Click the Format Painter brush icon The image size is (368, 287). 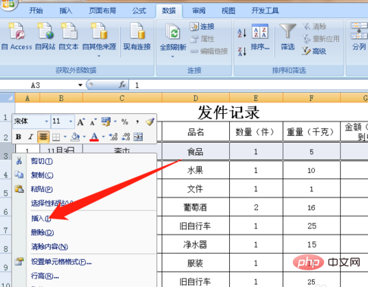[x=150, y=121]
